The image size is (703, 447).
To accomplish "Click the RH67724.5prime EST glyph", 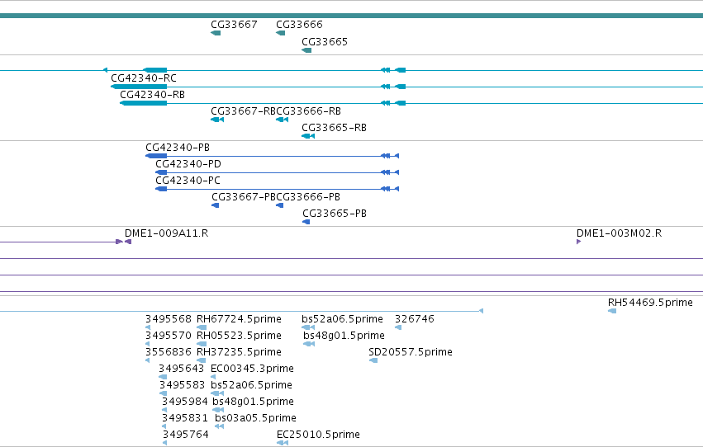I will click(202, 328).
